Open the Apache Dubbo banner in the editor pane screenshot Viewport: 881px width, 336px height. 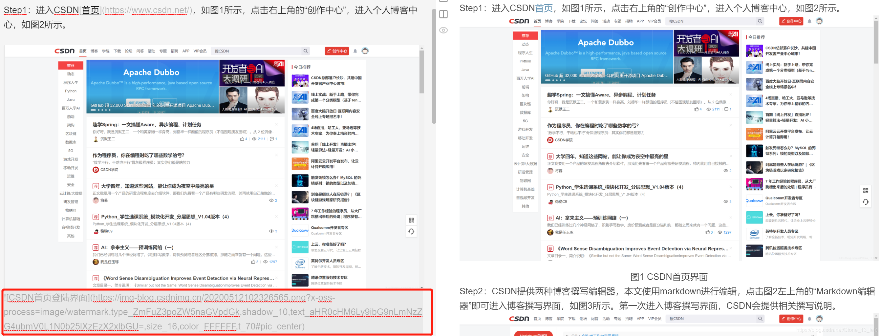[153, 86]
